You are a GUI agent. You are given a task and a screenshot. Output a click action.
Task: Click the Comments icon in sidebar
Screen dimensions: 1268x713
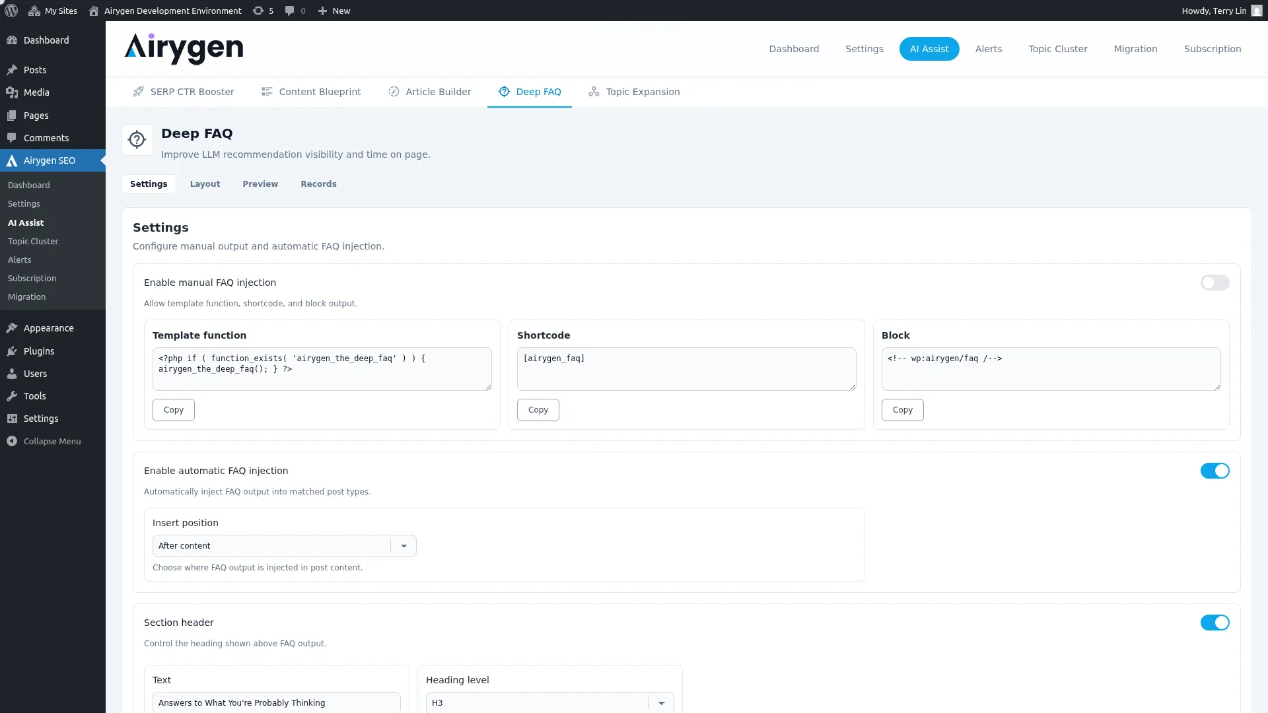pyautogui.click(x=12, y=138)
